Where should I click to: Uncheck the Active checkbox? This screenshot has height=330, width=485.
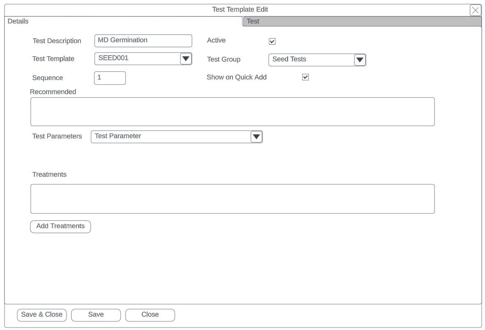[x=272, y=41]
